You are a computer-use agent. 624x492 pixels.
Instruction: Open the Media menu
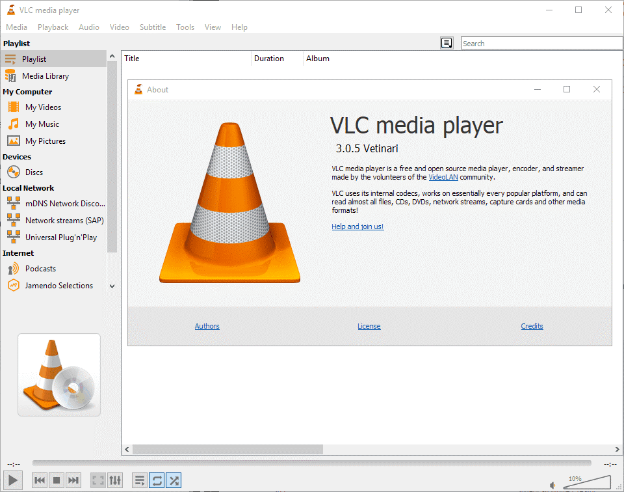16,27
